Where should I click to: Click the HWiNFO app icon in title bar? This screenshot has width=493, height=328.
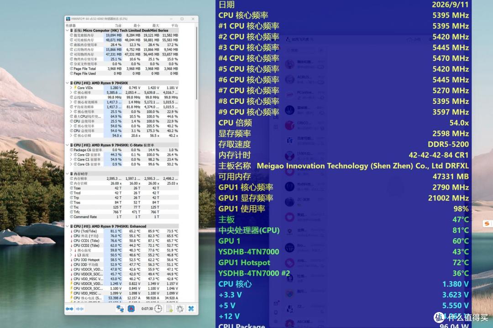68,19
